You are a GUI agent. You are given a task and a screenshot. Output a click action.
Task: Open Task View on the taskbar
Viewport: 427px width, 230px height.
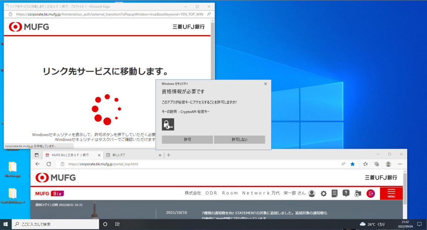tap(117, 224)
